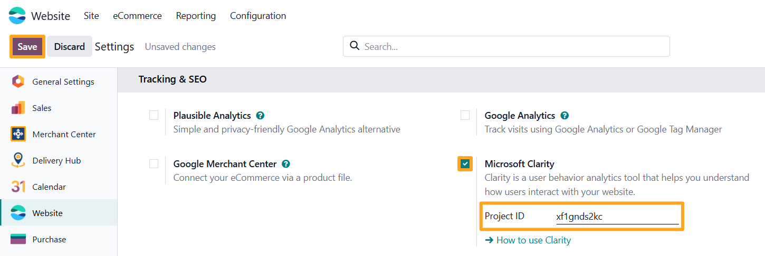The height and width of the screenshot is (256, 765).
Task: Open the Reporting menu
Action: 196,16
